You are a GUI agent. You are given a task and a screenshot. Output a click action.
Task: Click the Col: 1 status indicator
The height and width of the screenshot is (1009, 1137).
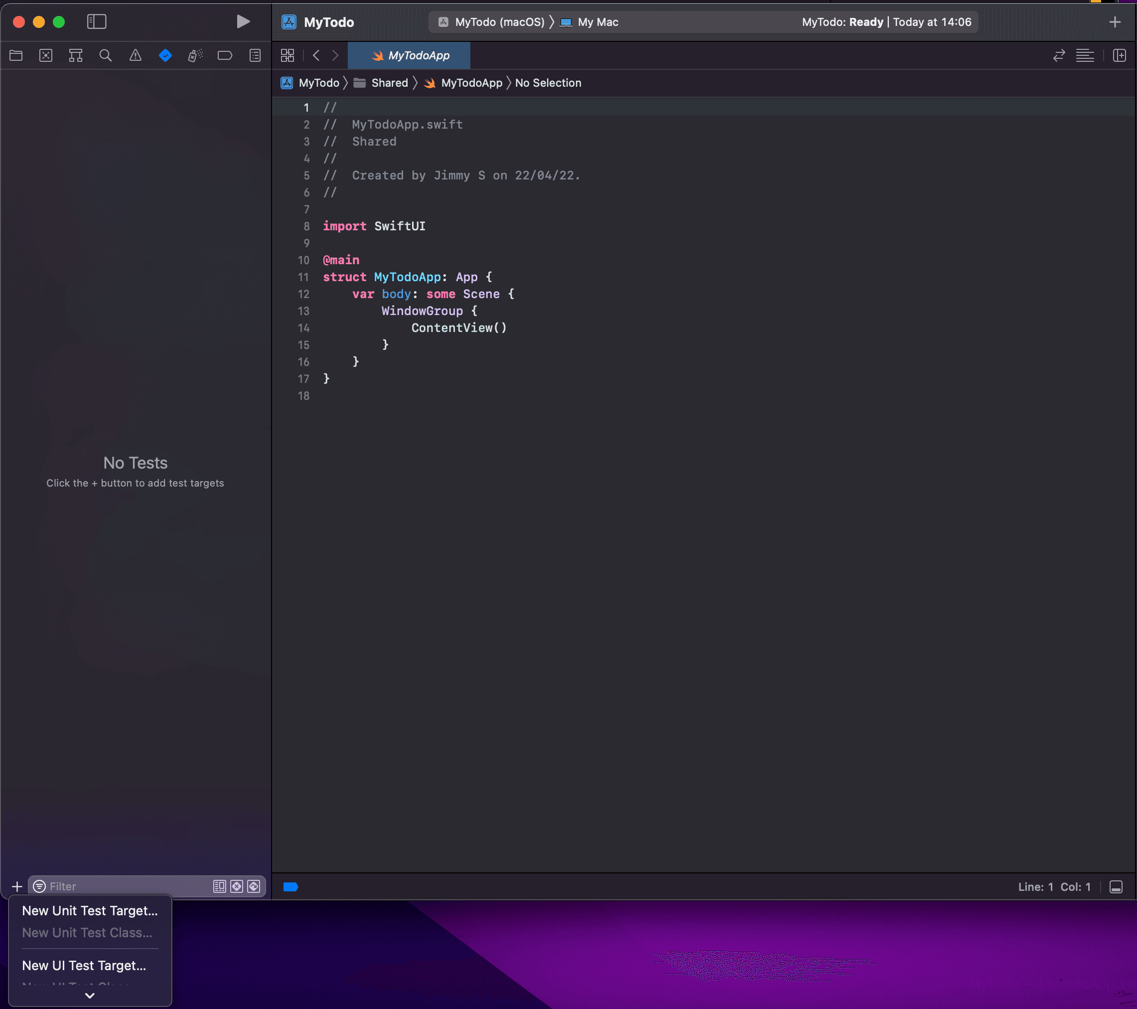[x=1075, y=886]
